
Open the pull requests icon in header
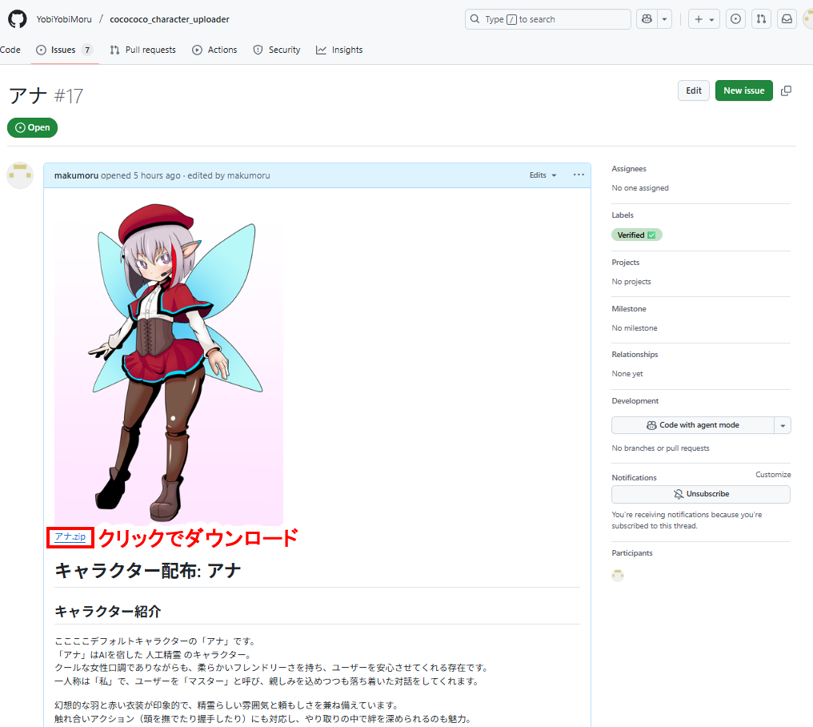(x=761, y=19)
